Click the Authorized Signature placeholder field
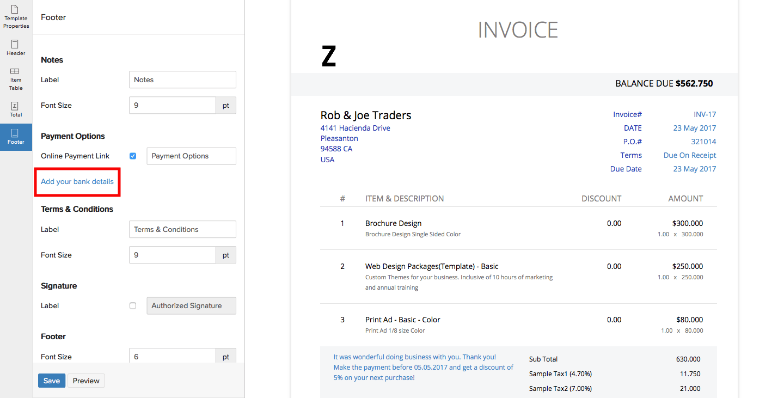Image resolution: width=784 pixels, height=398 pixels. [x=191, y=305]
